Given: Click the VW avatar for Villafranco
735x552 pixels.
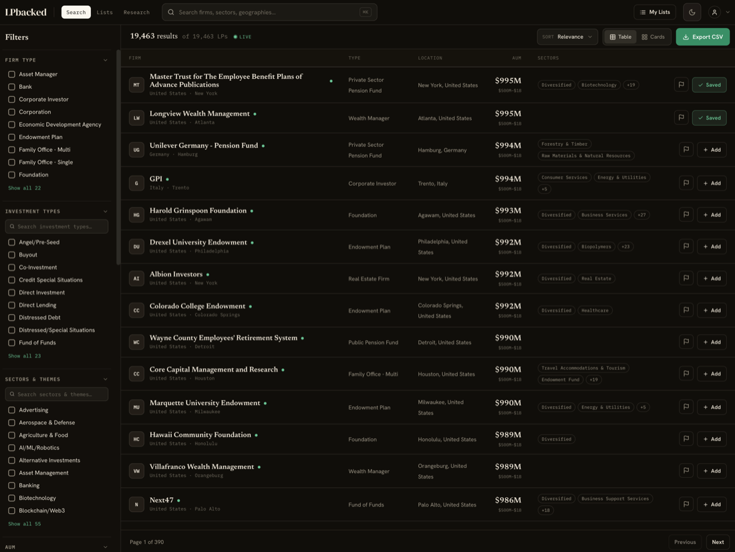Looking at the screenshot, I should (x=136, y=470).
